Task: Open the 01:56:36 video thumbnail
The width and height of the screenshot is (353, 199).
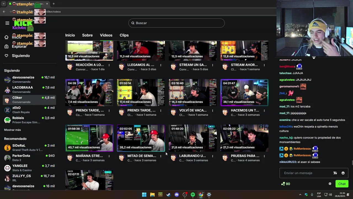Action: [x=89, y=138]
